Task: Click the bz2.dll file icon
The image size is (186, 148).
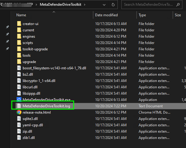Action: [x=19, y=74]
